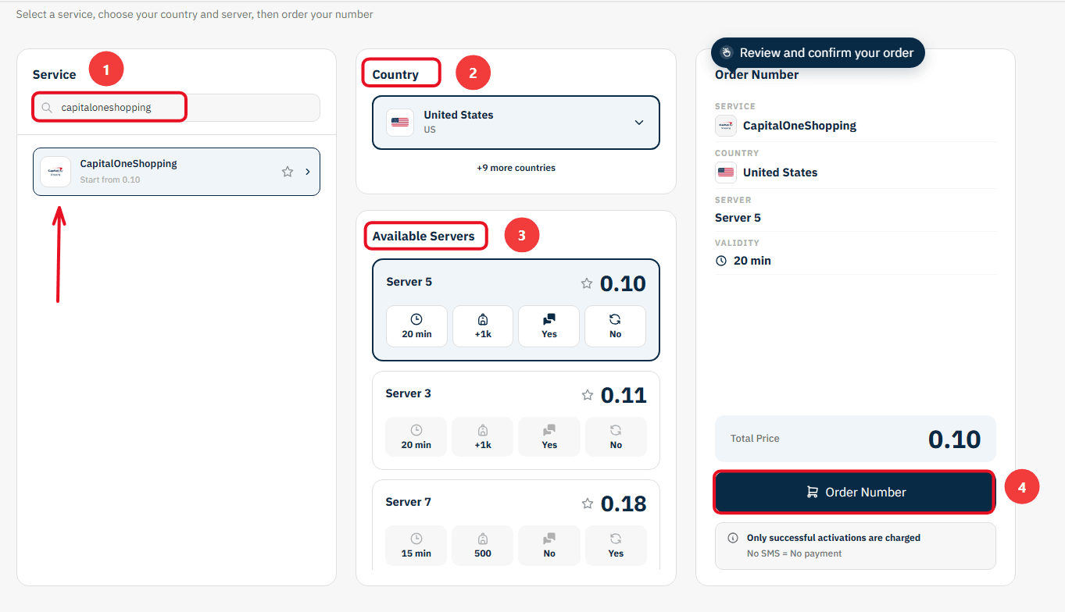Click 'Only successful activations are charged' text
The height and width of the screenshot is (612, 1065).
pos(834,538)
